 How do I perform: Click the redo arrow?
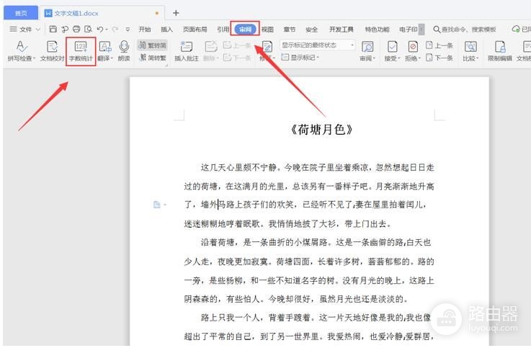tap(115, 30)
